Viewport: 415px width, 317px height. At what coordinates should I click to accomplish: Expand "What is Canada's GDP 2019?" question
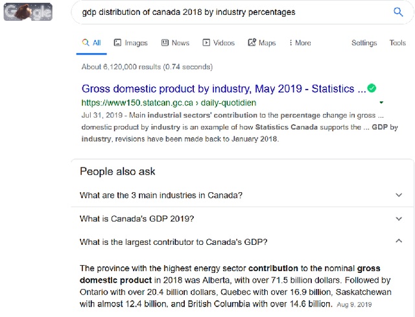[242, 219]
